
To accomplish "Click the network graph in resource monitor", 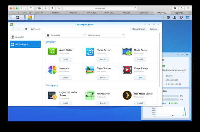I will (172, 112).
